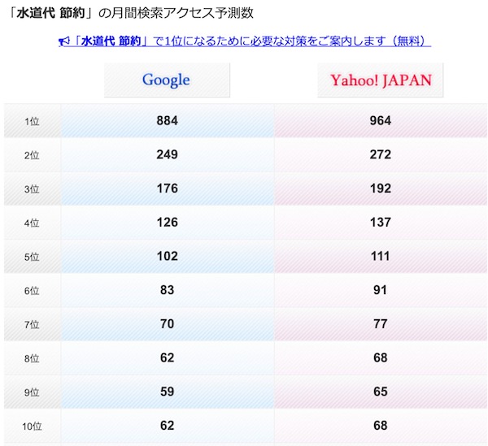Image resolution: width=488 pixels, height=446 pixels.
Task: Click the Yahoo value 65 in 9位 row
Action: coord(381,392)
